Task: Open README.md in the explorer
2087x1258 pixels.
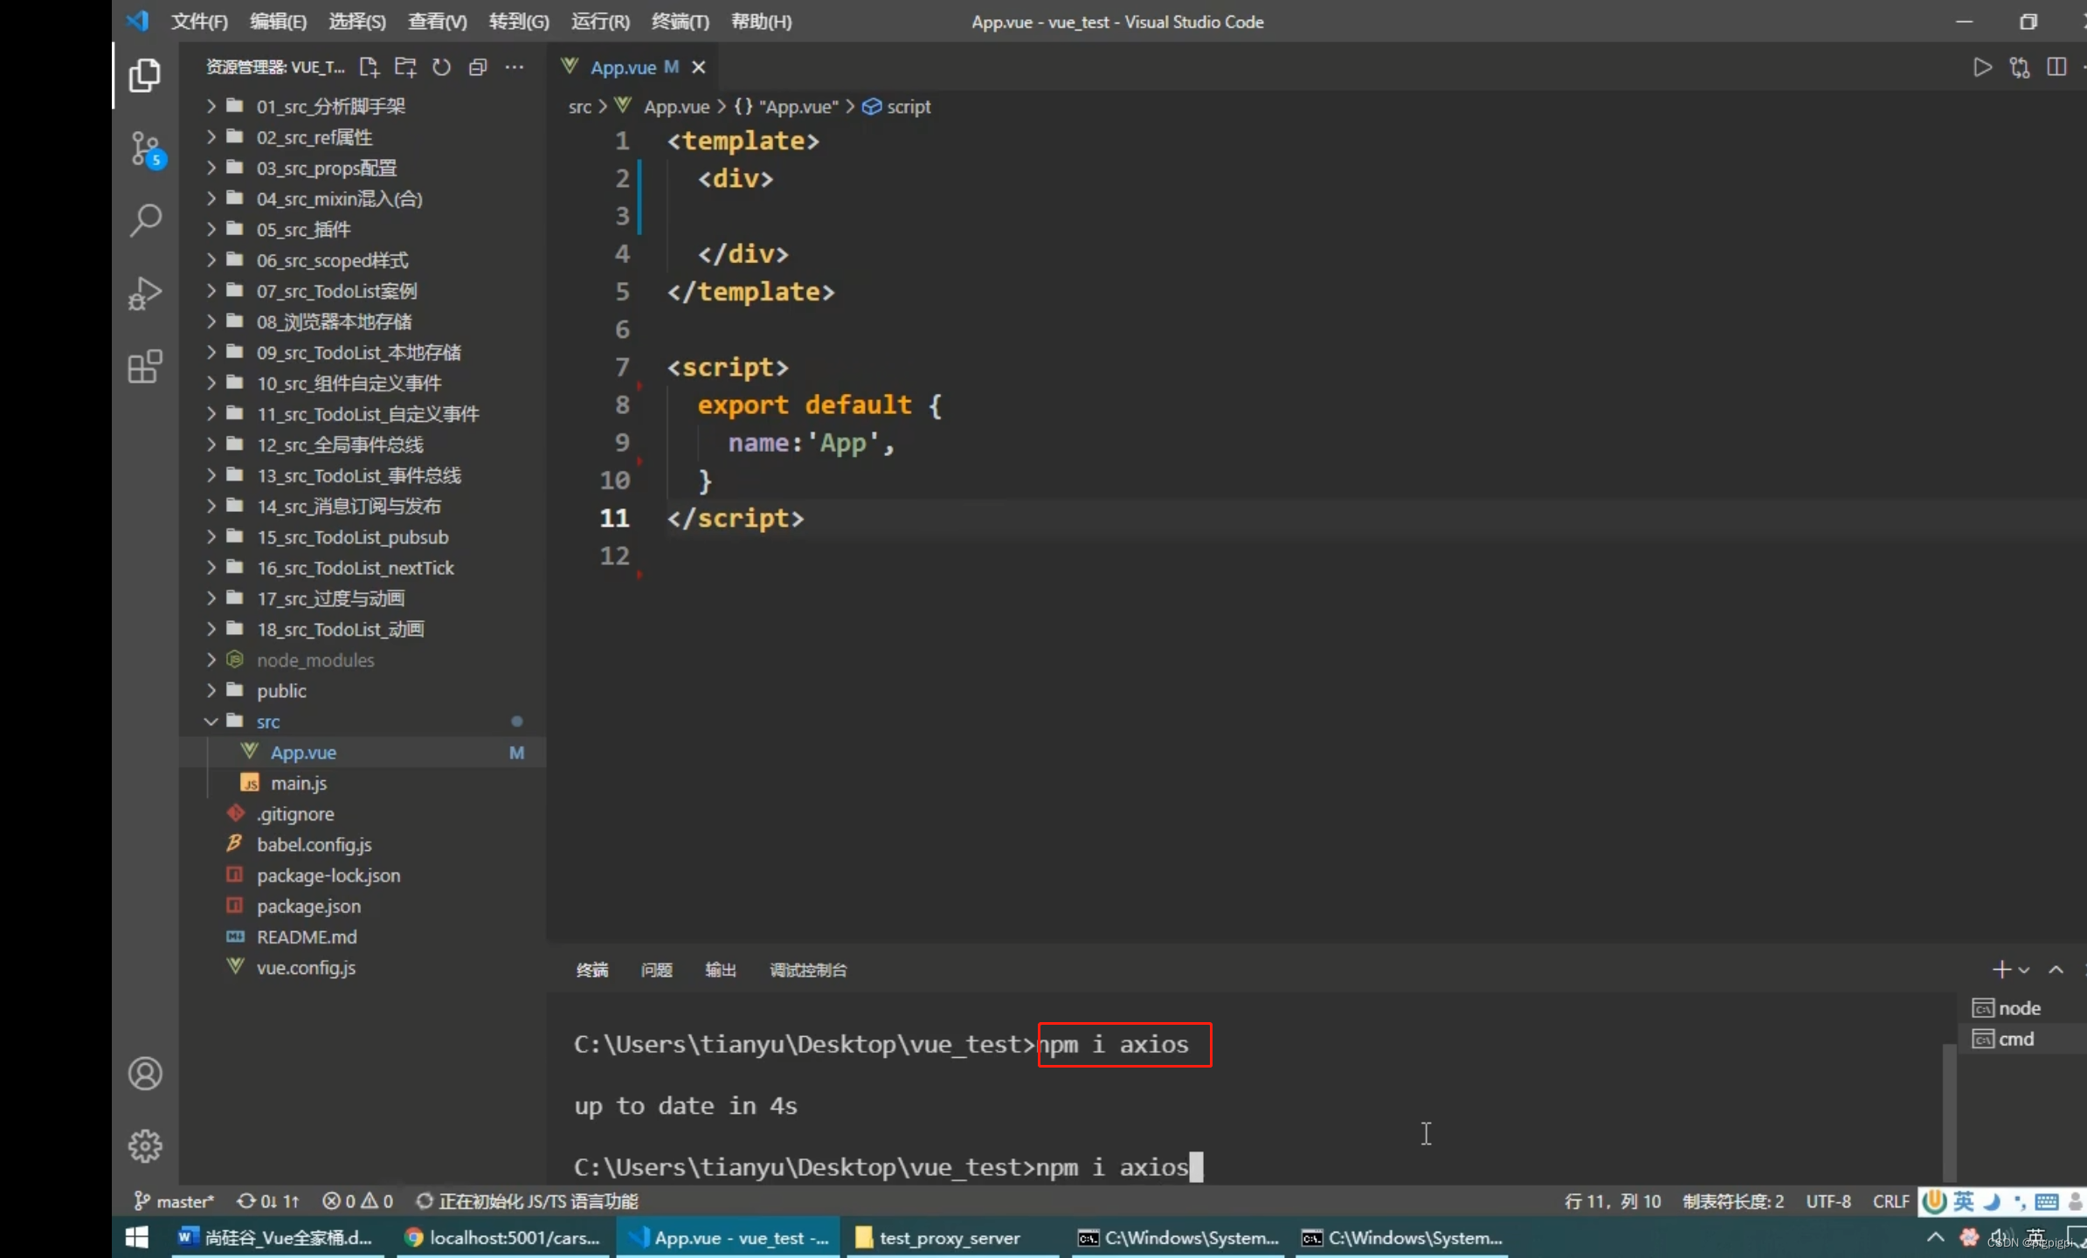Action: tap(363, 937)
